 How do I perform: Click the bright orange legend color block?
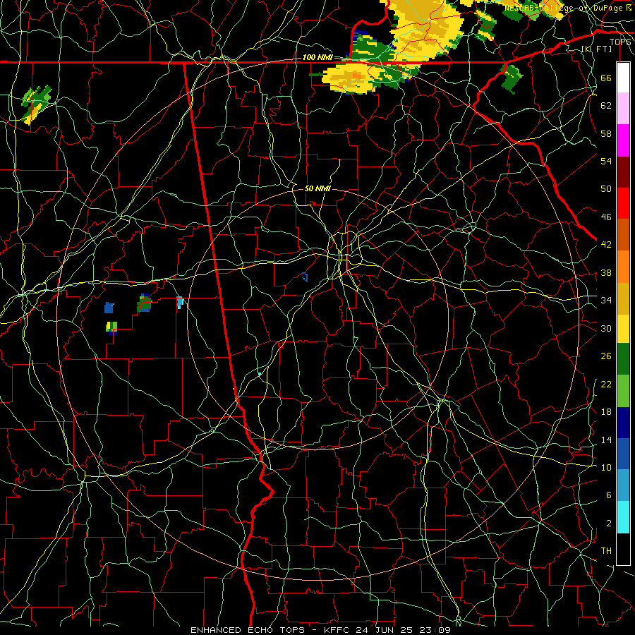(x=623, y=267)
